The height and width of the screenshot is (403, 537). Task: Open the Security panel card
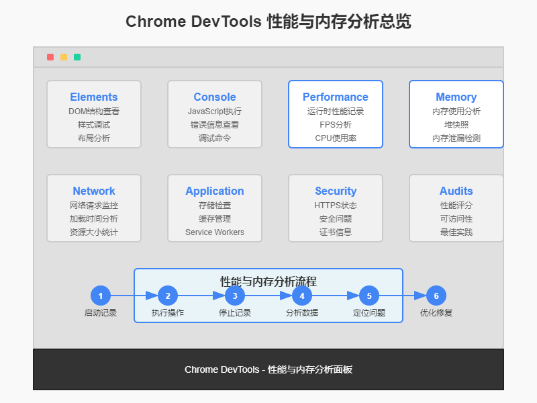click(x=335, y=208)
